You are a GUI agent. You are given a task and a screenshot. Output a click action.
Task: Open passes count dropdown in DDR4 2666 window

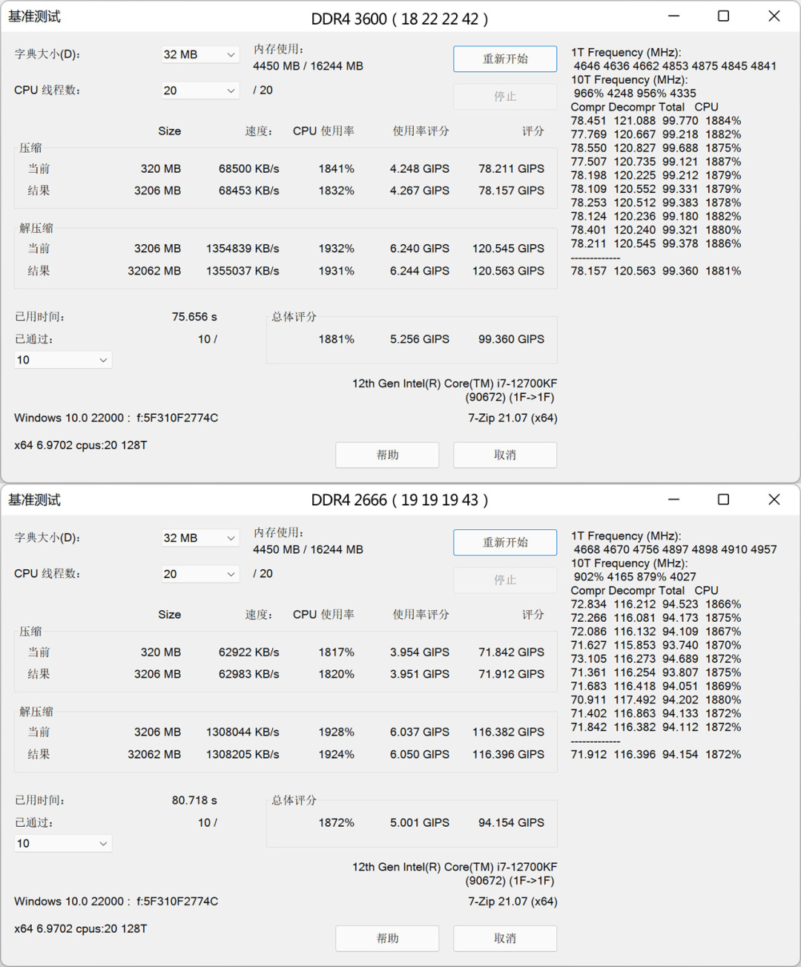(x=63, y=844)
